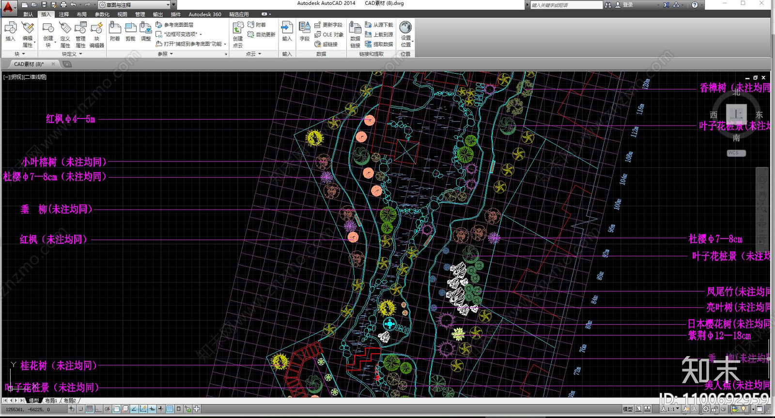
Task: Toggle Object snap tracking in status bar
Action: coord(134,409)
